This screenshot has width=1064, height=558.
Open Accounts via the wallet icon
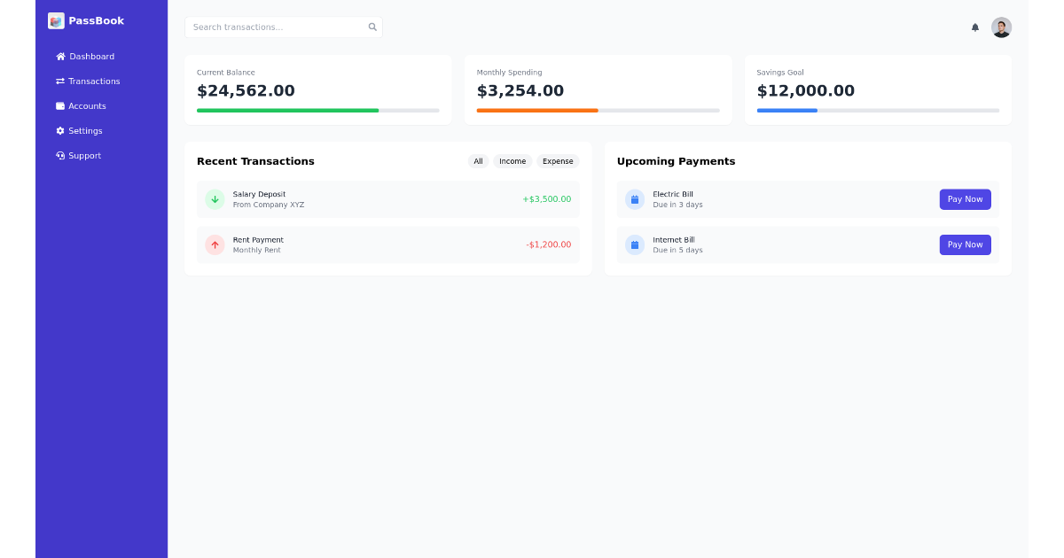[59, 105]
